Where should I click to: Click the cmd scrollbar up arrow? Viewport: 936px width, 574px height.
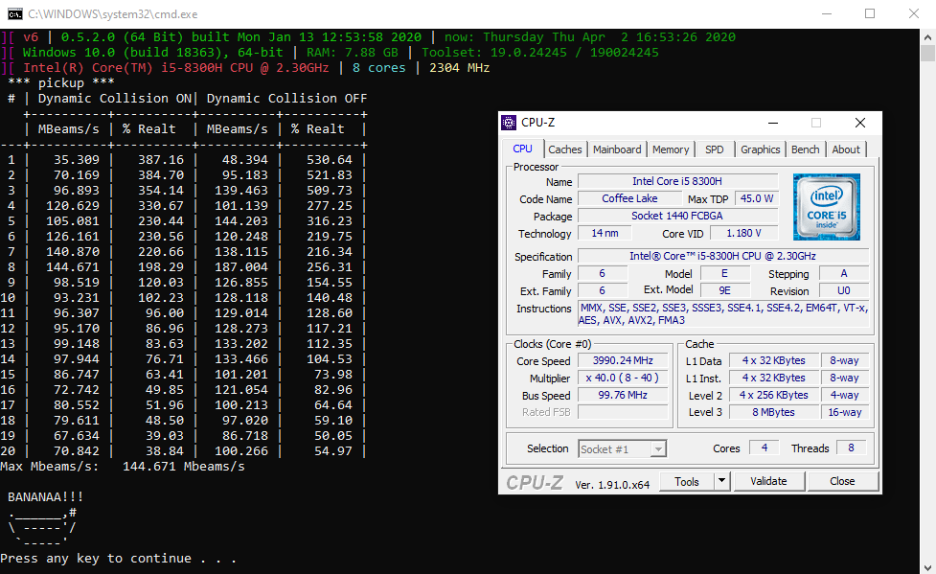[x=927, y=37]
